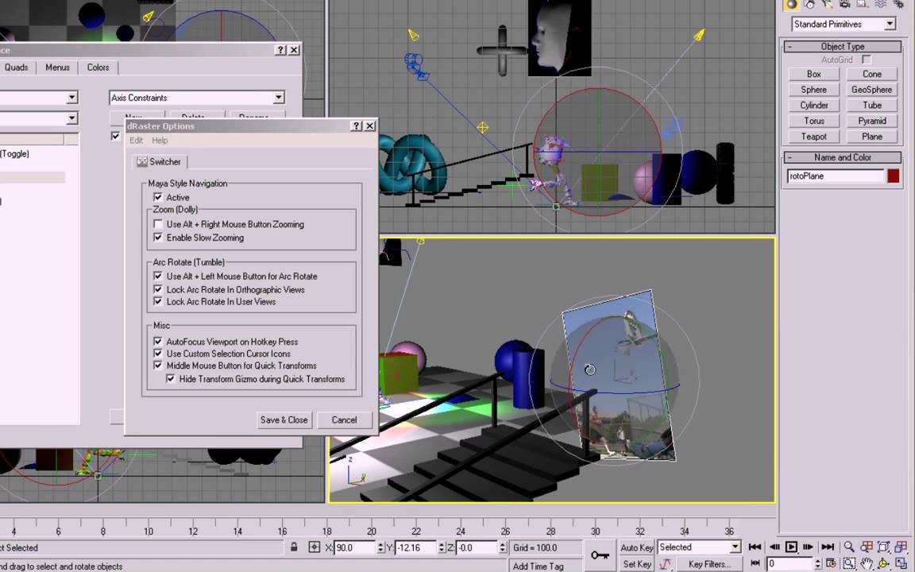Click the rotoPlane object name field

tap(836, 176)
